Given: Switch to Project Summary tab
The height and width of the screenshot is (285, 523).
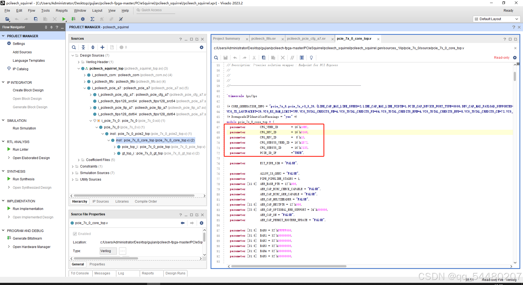Looking at the screenshot, I should point(226,39).
